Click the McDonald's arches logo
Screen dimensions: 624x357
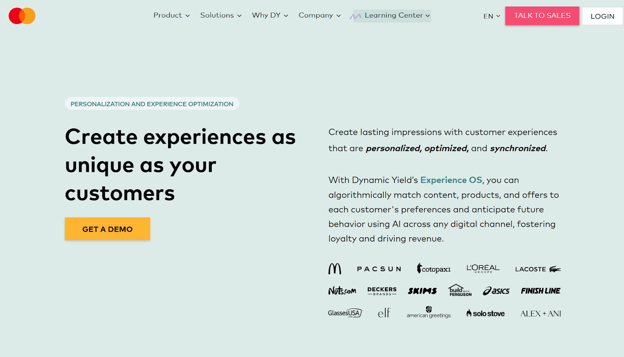(335, 268)
